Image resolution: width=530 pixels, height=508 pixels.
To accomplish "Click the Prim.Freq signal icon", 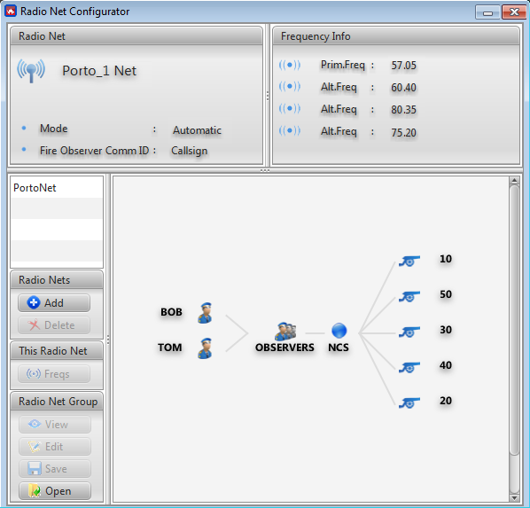I will 290,65.
